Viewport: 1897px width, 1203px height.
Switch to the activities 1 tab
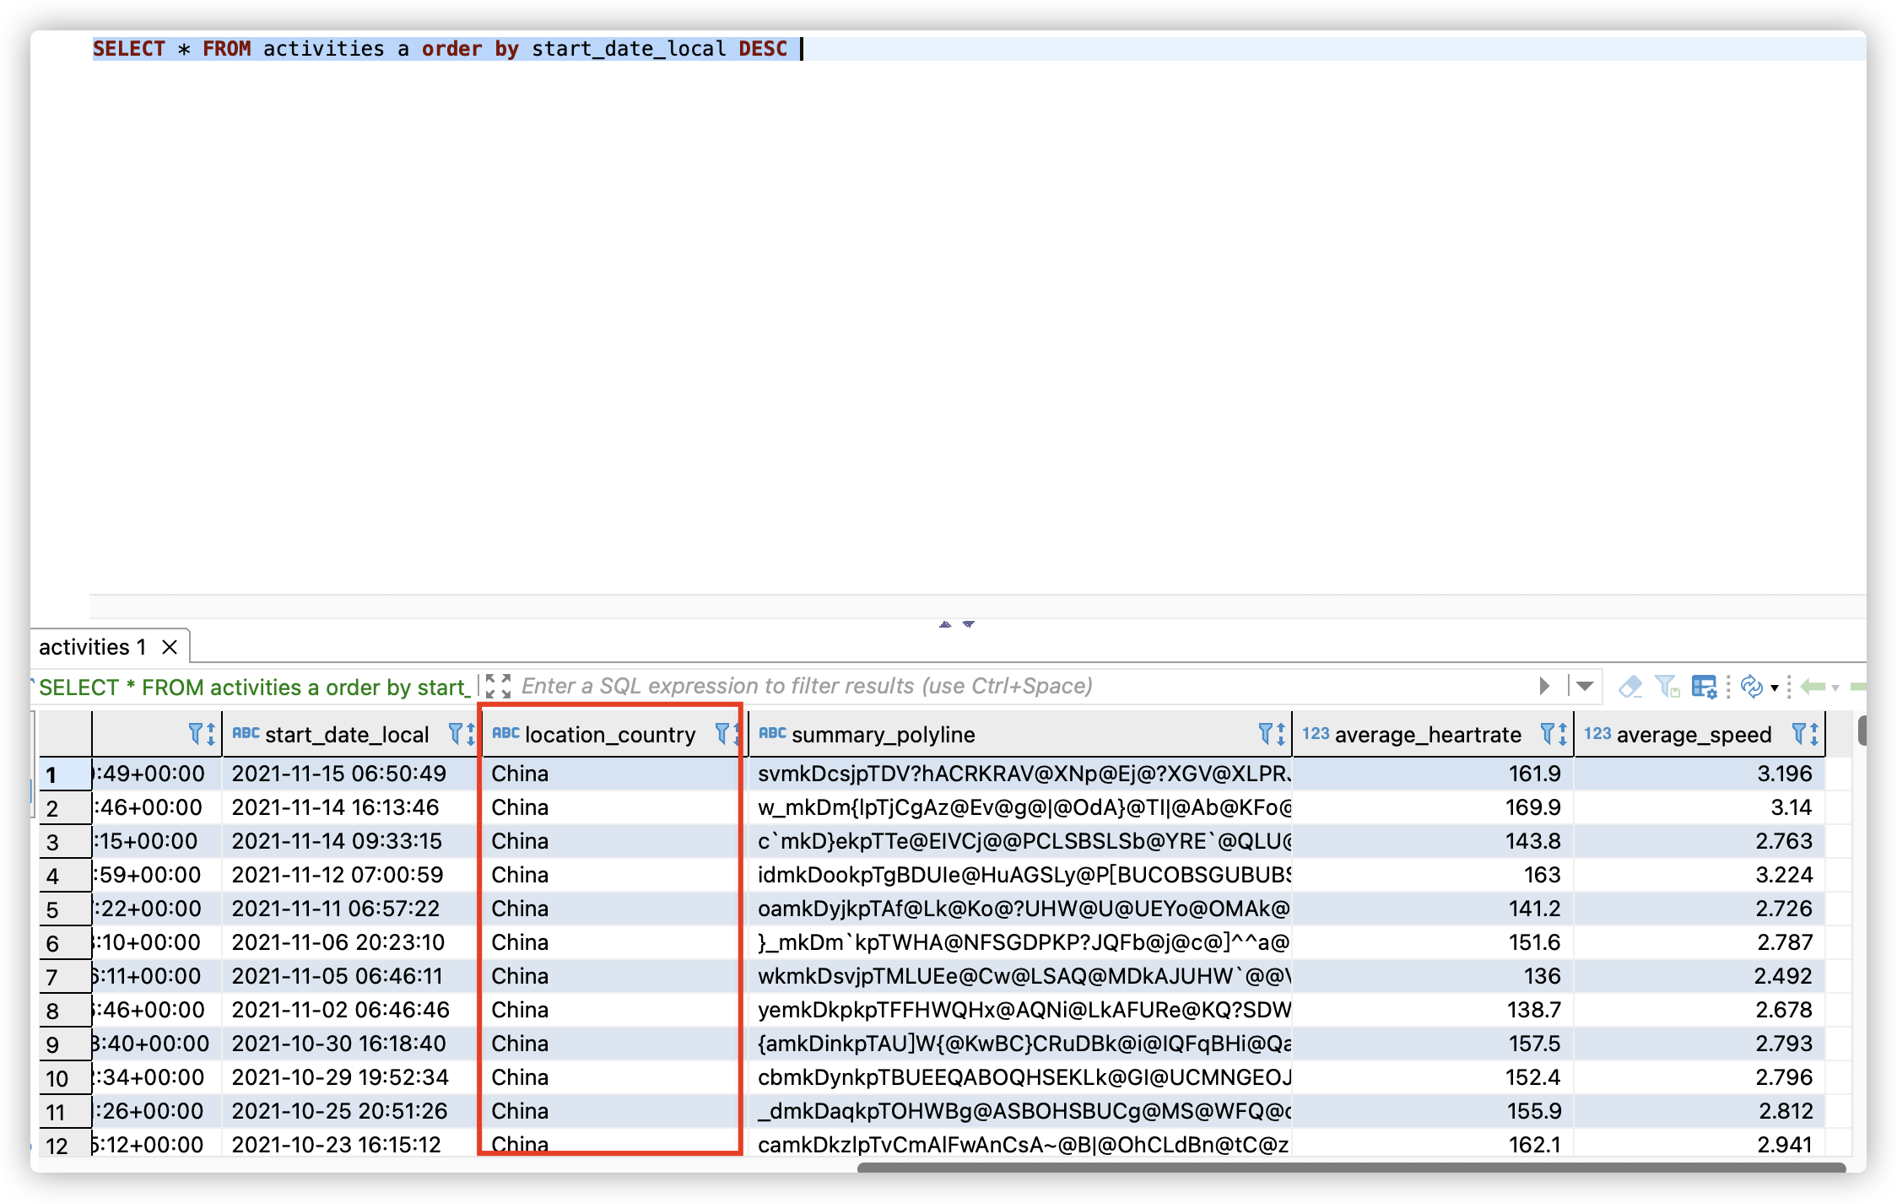91,646
